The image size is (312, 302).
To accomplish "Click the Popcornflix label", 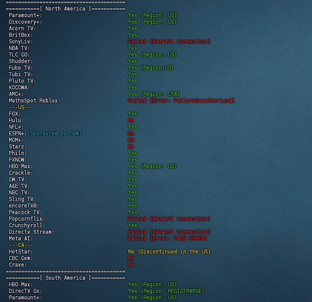I will click(x=27, y=219).
